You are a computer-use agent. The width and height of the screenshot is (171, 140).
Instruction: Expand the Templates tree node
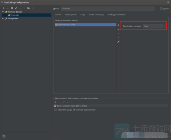[x=3, y=18]
